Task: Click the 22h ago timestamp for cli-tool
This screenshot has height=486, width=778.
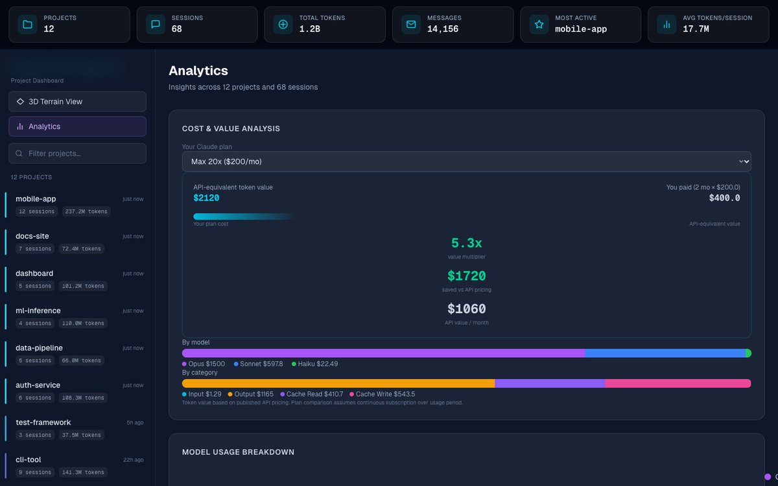Action: click(134, 460)
